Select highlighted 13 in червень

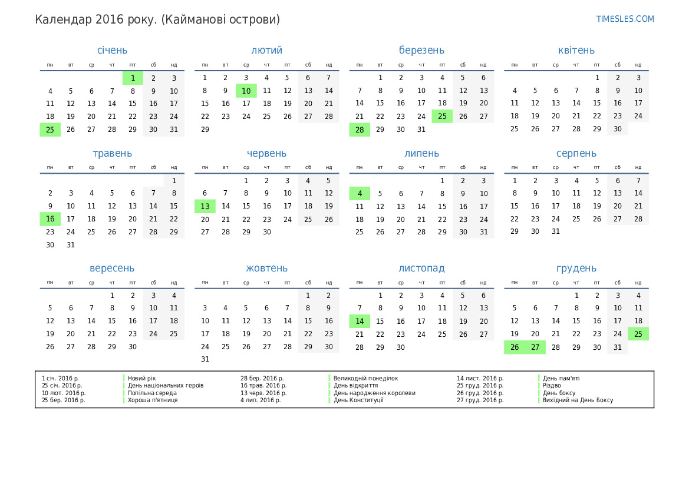click(x=205, y=206)
